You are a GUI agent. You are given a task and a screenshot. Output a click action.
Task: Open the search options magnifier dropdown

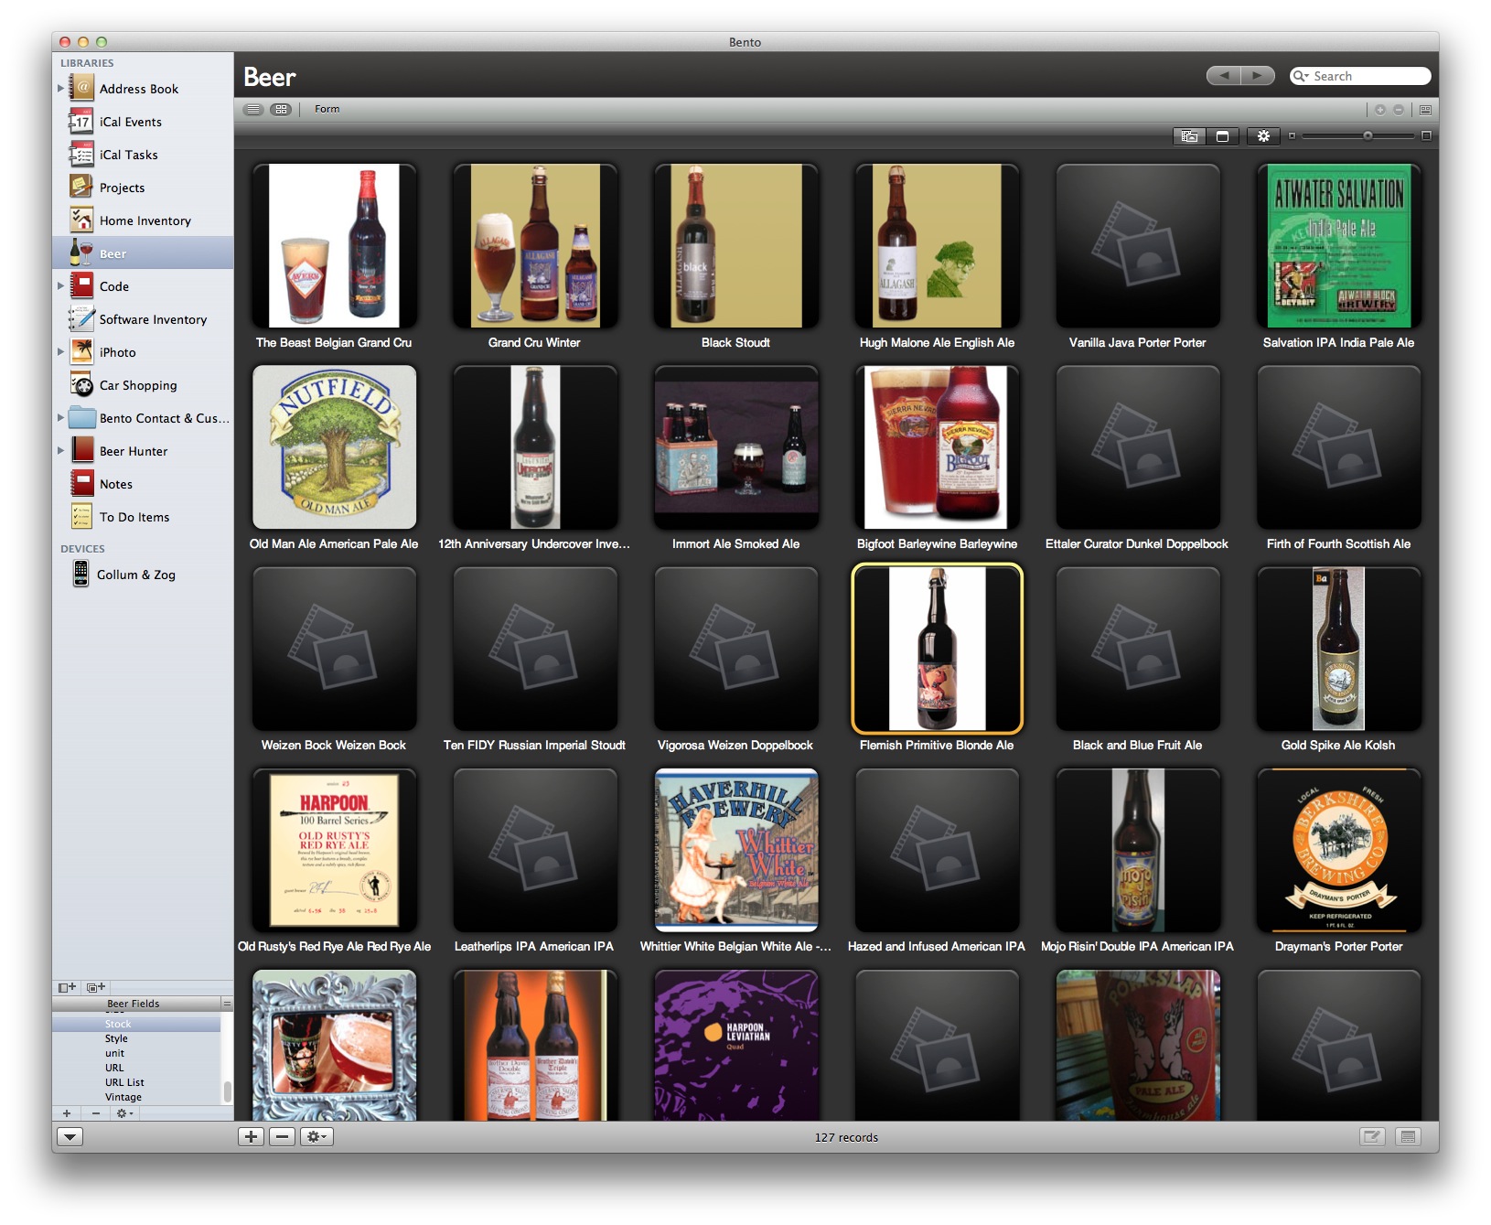tap(1300, 76)
